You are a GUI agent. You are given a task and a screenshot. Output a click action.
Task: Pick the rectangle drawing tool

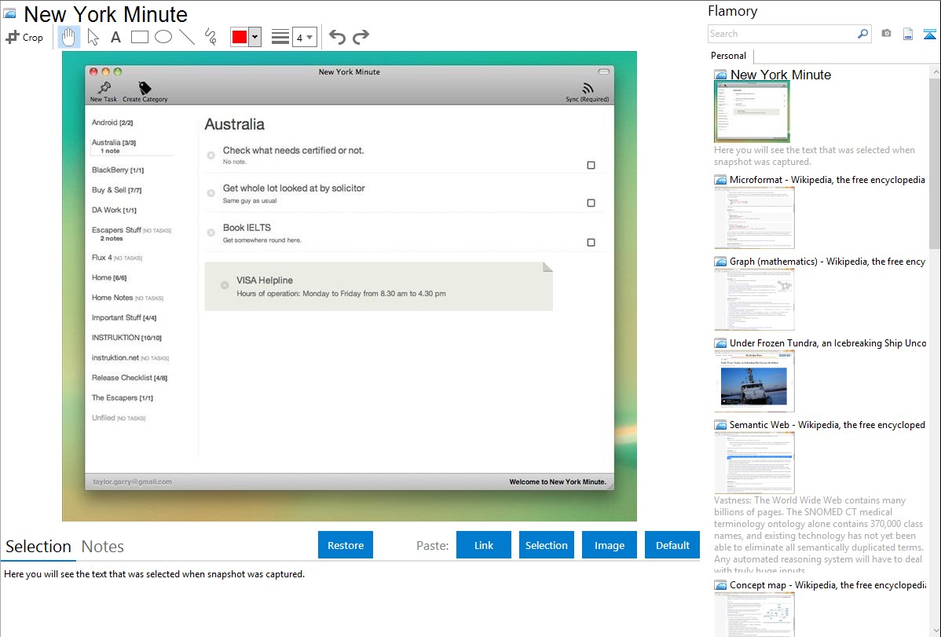point(140,37)
